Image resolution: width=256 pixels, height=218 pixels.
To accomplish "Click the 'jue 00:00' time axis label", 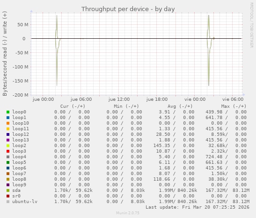I will 43,99.
